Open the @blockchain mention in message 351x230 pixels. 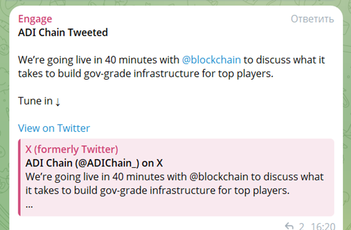(x=211, y=59)
